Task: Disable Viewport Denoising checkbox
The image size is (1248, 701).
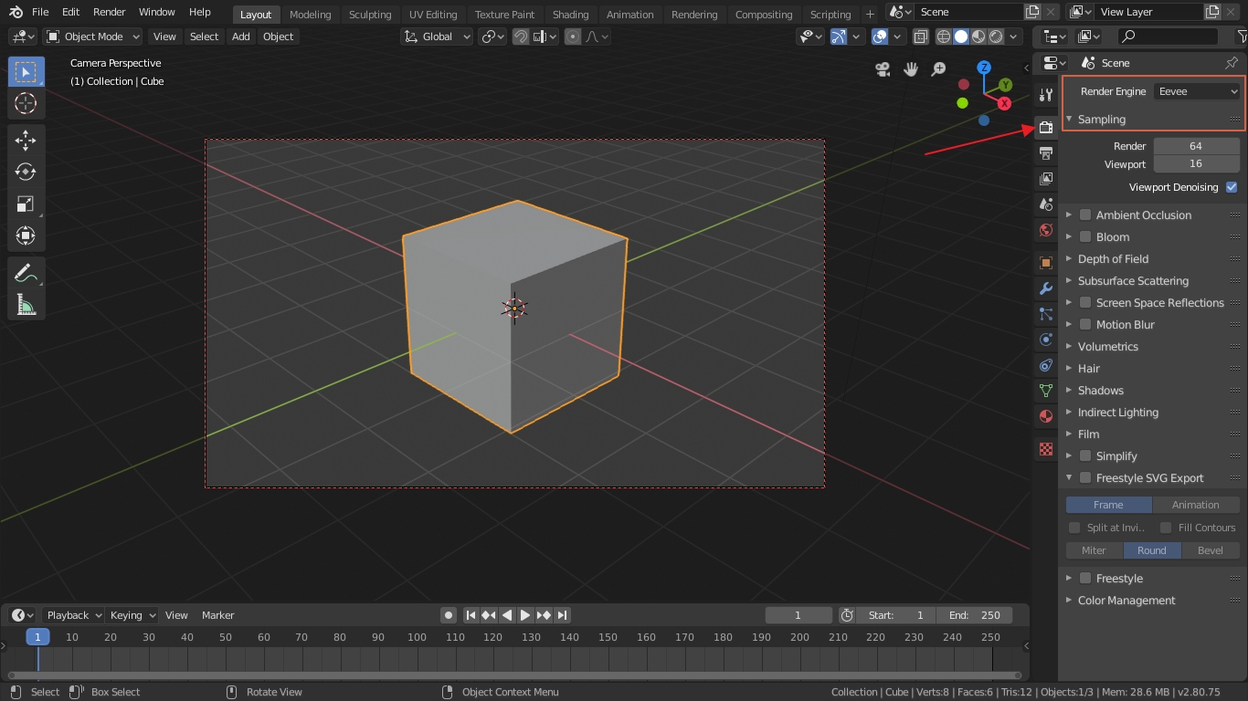Action: click(1232, 187)
